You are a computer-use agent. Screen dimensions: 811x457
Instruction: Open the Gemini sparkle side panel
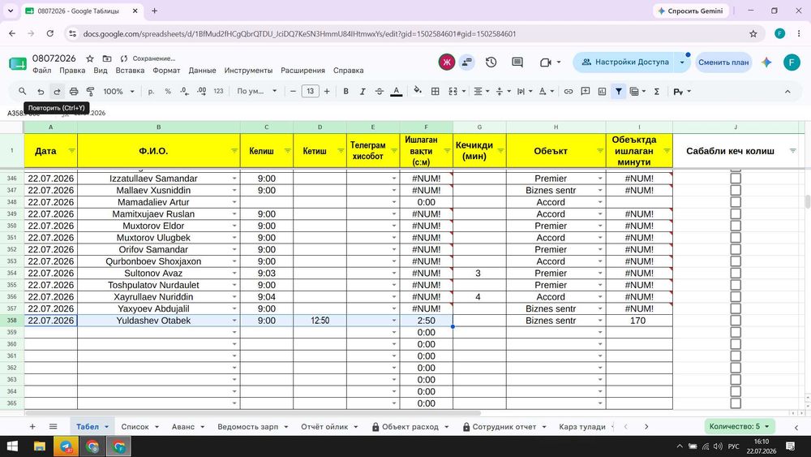click(766, 63)
